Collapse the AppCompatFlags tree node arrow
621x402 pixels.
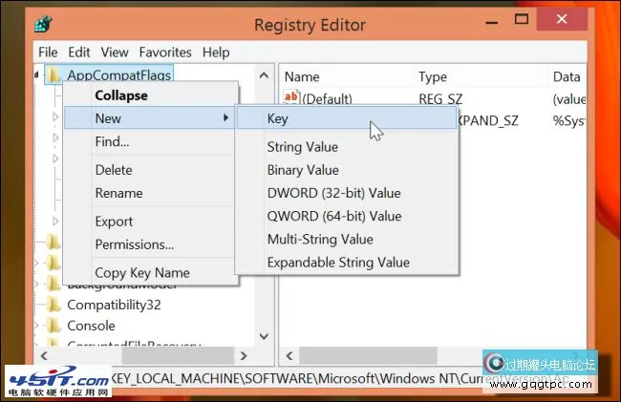pos(37,74)
